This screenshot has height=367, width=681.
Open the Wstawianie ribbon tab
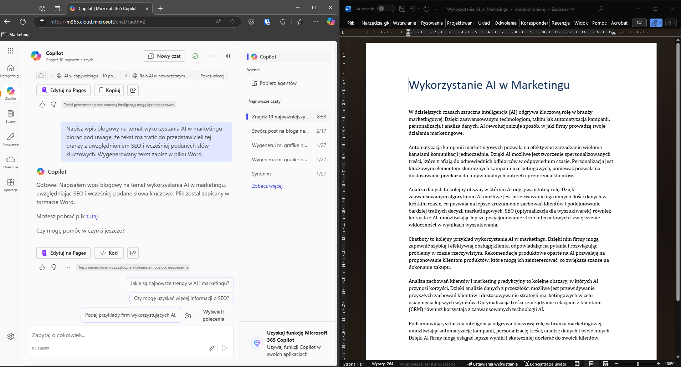point(404,23)
